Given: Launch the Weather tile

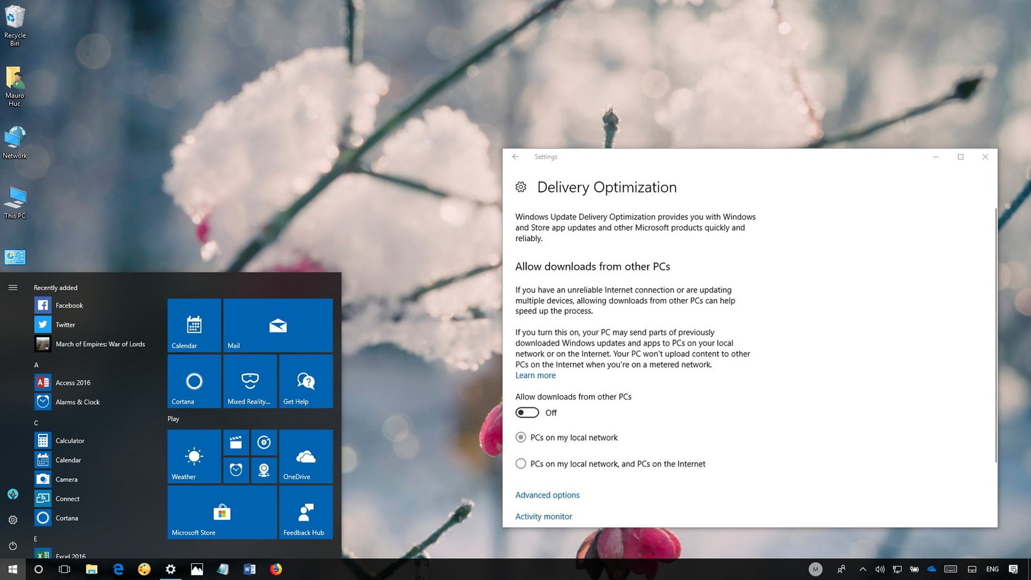Looking at the screenshot, I should tap(194, 456).
